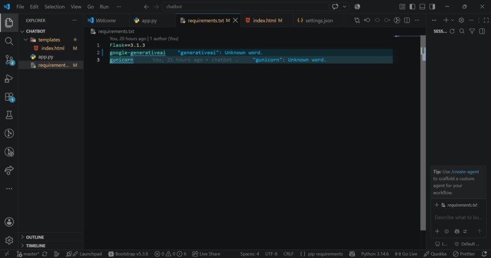
Task: Filter sessions with funnel icon
Action: 472,31
